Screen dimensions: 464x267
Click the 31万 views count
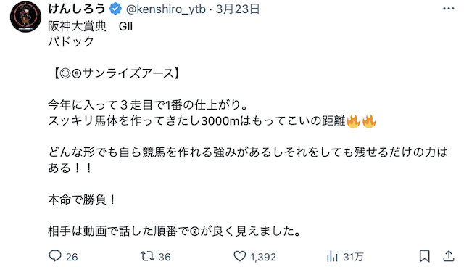tap(353, 257)
